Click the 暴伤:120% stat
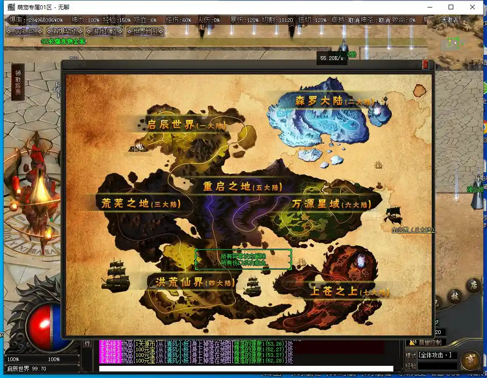Viewport: 487px width, 378px height. (244, 20)
